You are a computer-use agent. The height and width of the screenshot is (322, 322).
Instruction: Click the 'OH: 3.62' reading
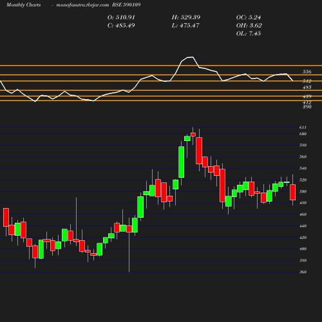(x=249, y=25)
